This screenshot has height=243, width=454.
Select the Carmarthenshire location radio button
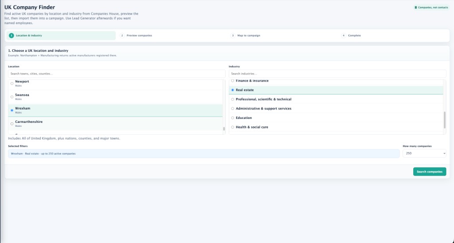click(x=12, y=124)
